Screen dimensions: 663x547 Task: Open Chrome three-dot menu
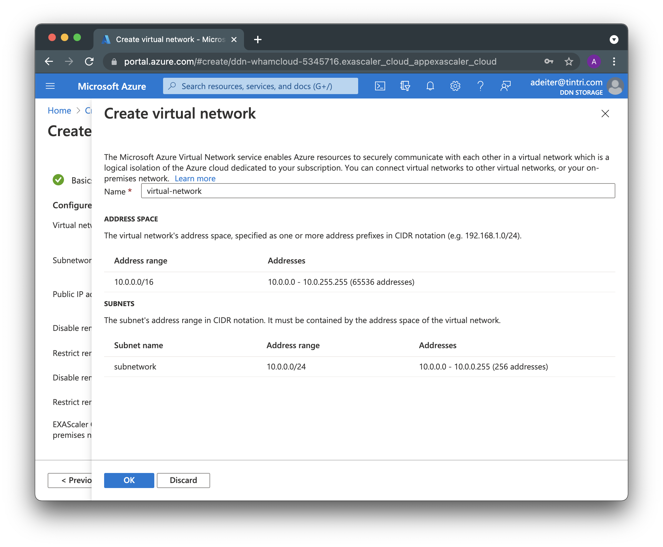[614, 61]
